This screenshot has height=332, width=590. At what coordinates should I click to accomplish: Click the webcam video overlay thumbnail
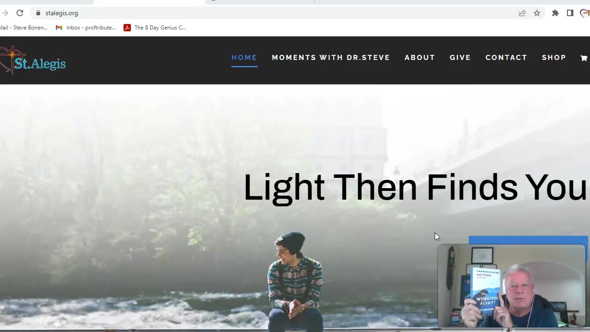(512, 286)
